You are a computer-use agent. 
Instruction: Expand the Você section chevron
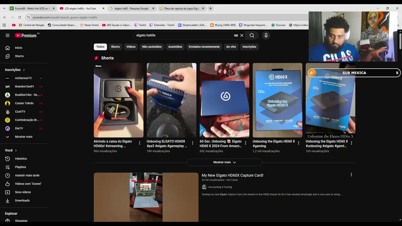tap(16, 150)
